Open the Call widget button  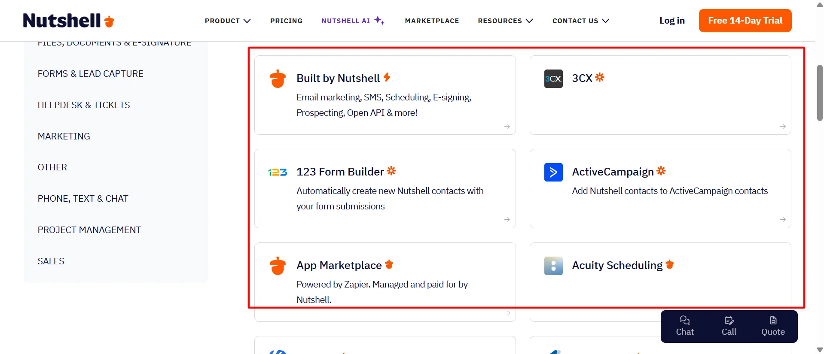(729, 326)
